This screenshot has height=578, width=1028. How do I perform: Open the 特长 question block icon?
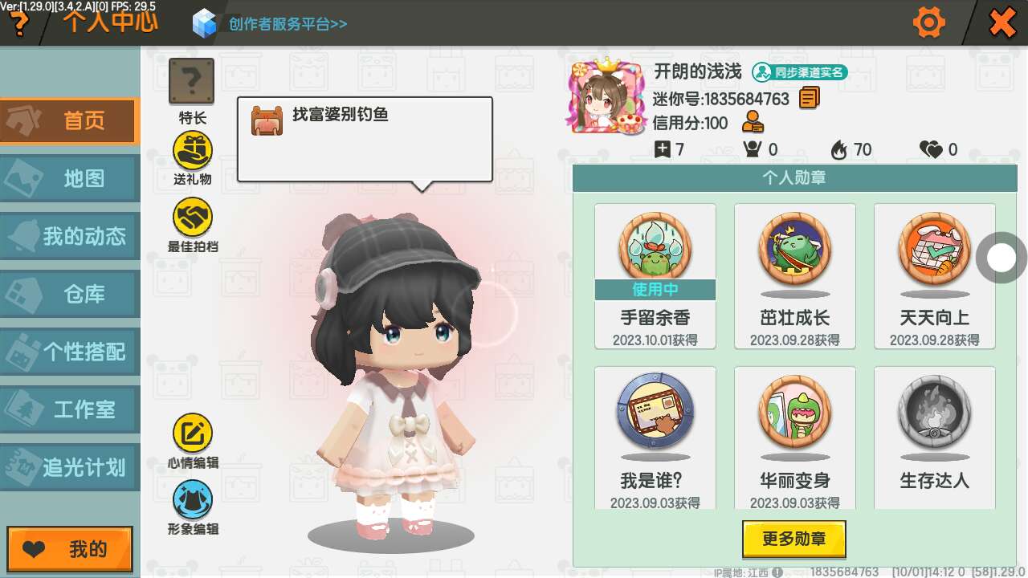(191, 81)
